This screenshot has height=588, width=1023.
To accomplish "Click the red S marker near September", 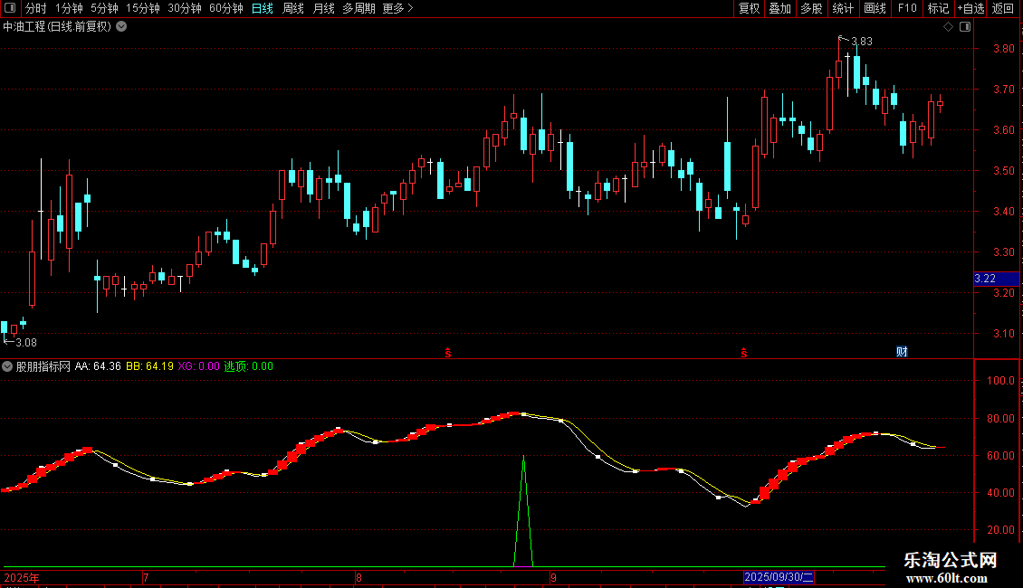I will [x=744, y=353].
